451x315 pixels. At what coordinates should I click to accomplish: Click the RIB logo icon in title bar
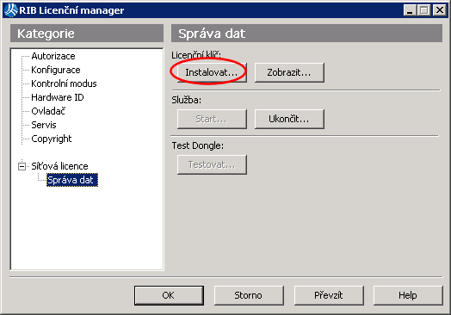click(x=11, y=10)
